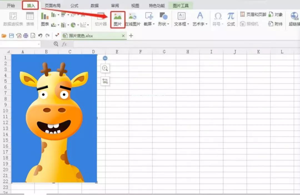This screenshot has height=195, width=300.
Task: Click the 页眉和页脚 header and footer button
Action: 253,14
